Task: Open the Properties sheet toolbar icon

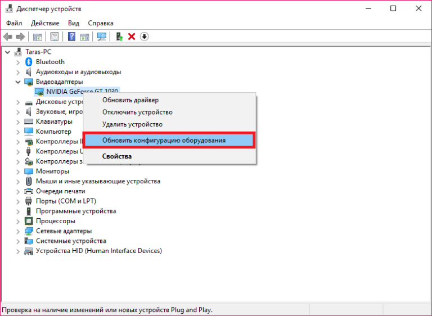Action: (54, 37)
